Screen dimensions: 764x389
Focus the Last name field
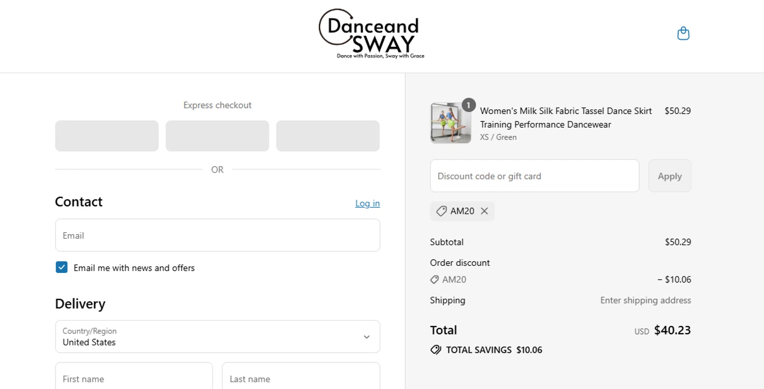(x=301, y=376)
